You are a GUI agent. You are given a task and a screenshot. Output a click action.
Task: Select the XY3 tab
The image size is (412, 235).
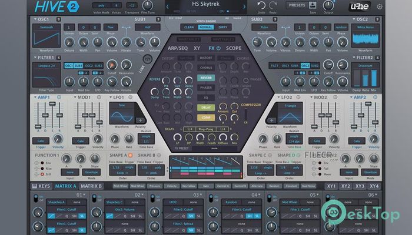pyautogui.click(x=360, y=186)
